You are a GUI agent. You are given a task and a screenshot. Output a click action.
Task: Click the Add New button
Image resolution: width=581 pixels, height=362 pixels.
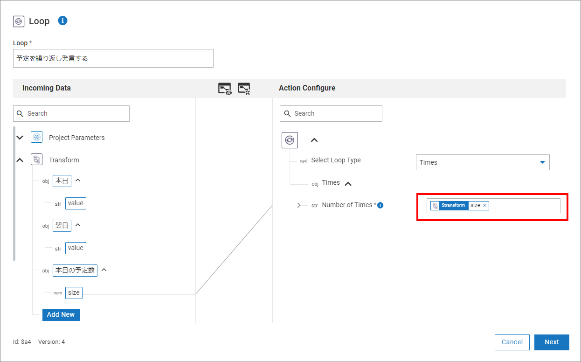click(x=61, y=314)
